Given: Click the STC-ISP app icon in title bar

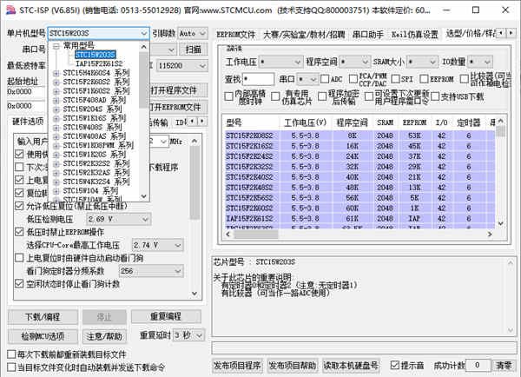Looking at the screenshot, I should pyautogui.click(x=11, y=10).
